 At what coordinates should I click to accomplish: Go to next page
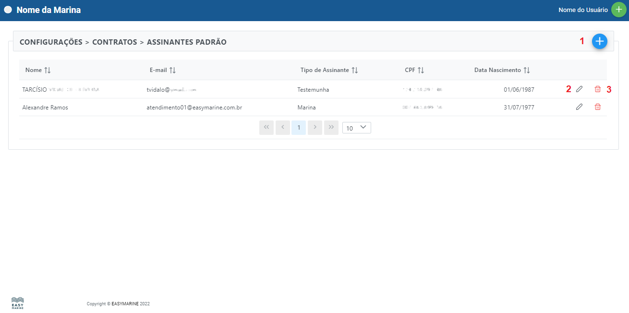tap(315, 128)
